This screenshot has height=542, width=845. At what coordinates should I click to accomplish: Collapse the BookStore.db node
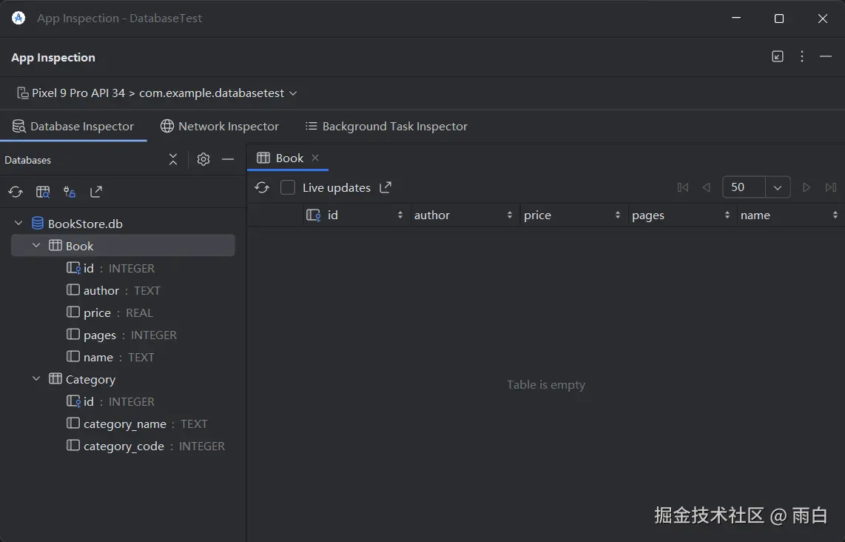(18, 223)
